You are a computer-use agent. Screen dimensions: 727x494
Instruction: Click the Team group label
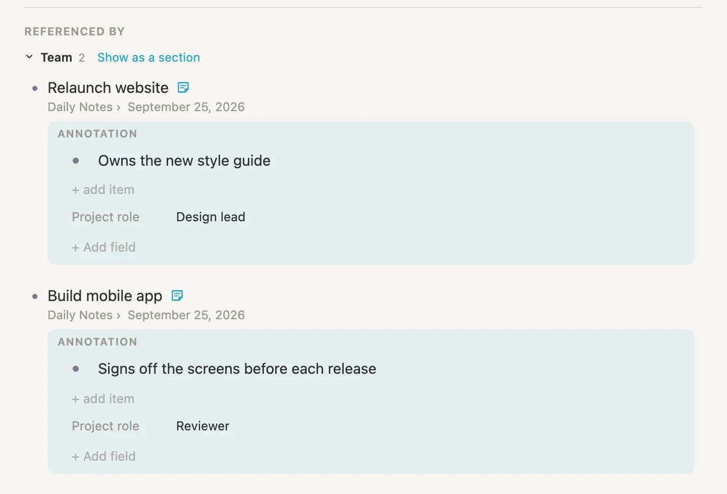click(x=57, y=58)
